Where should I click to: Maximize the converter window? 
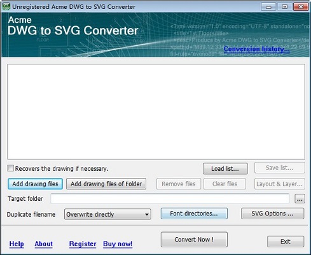pos(284,6)
